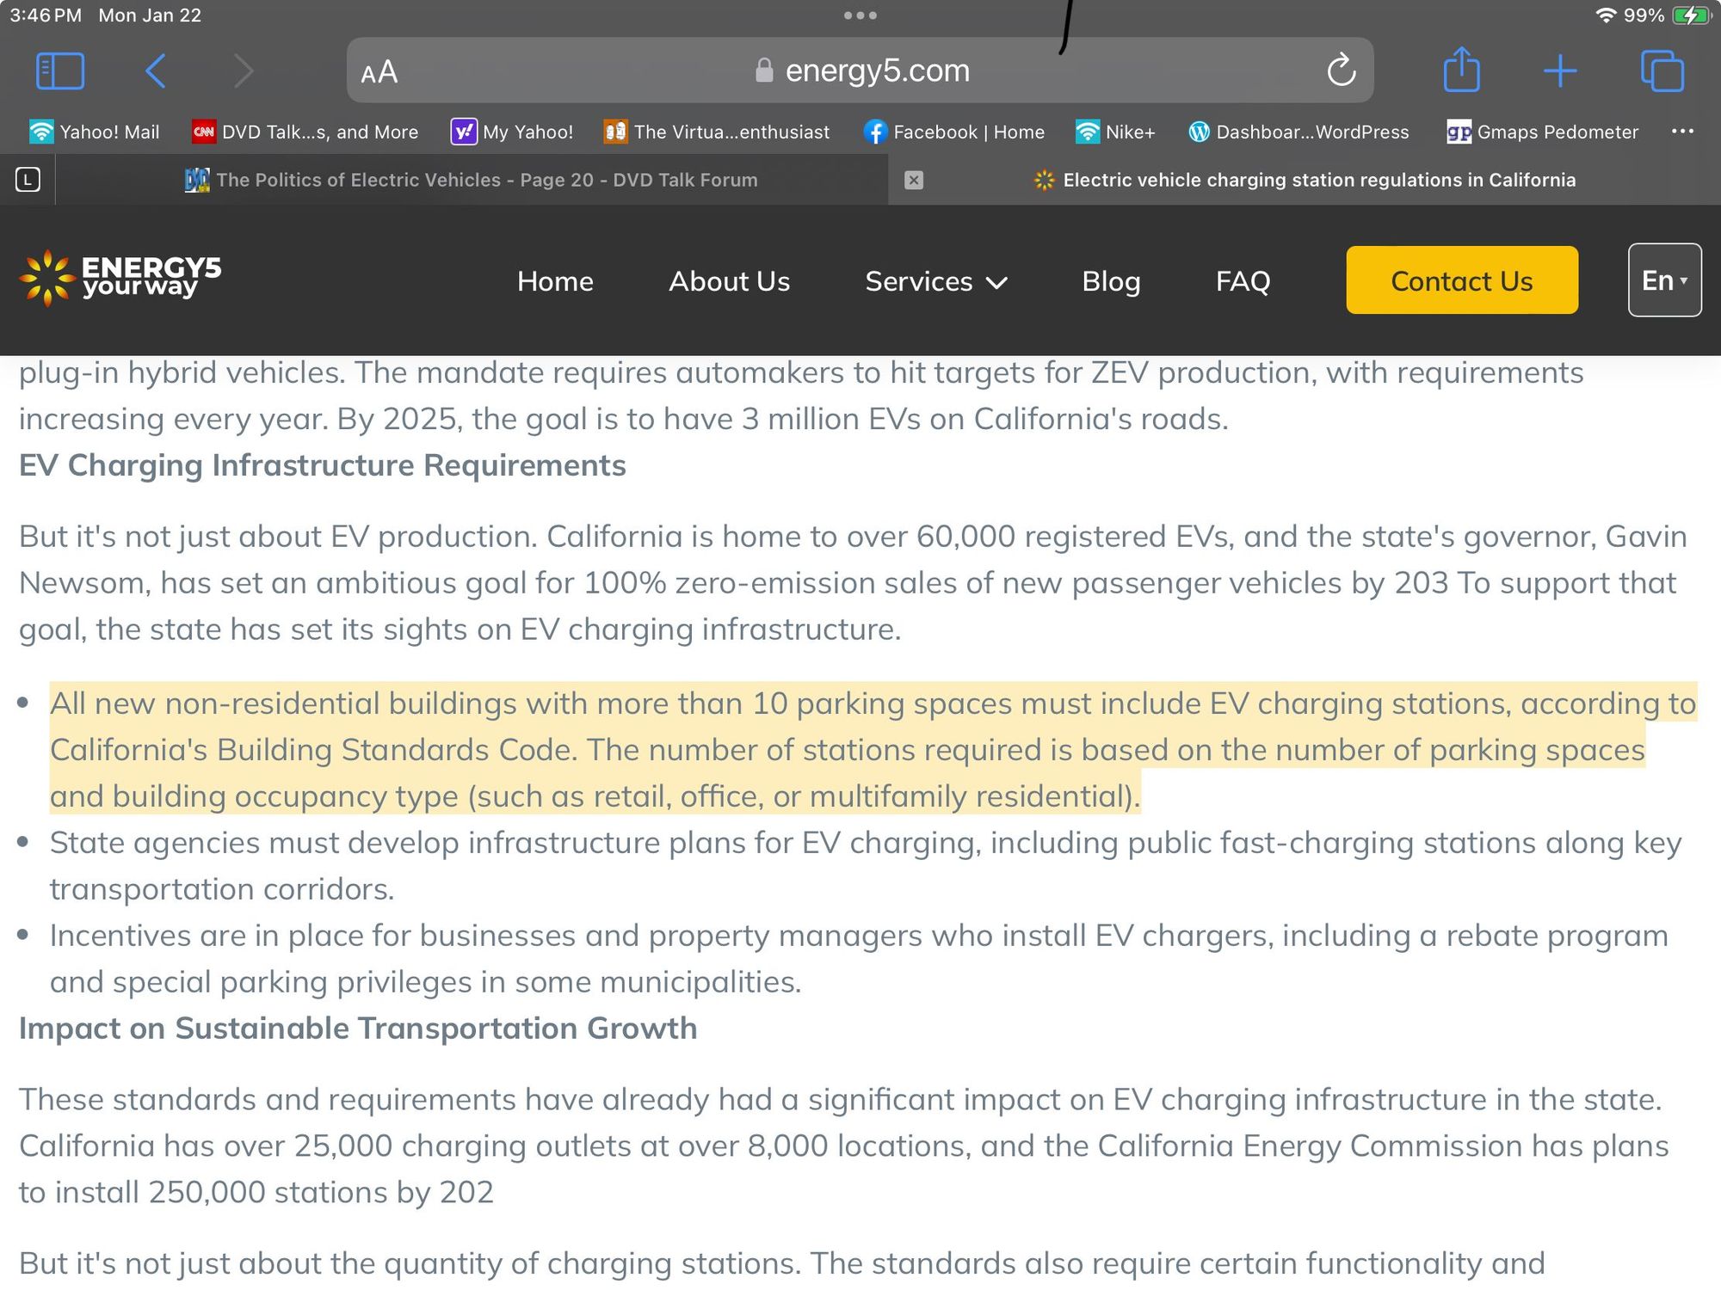Switch to Politics of Electric Vehicles tab

(472, 180)
